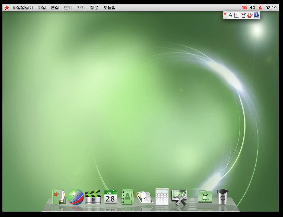Open the calendar showing 28

111,197
